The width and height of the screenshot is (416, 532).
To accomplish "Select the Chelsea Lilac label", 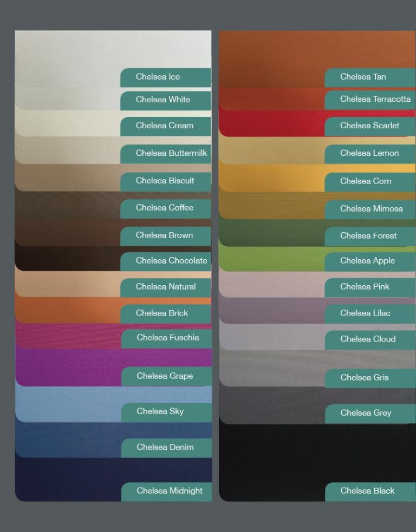I will coord(370,314).
